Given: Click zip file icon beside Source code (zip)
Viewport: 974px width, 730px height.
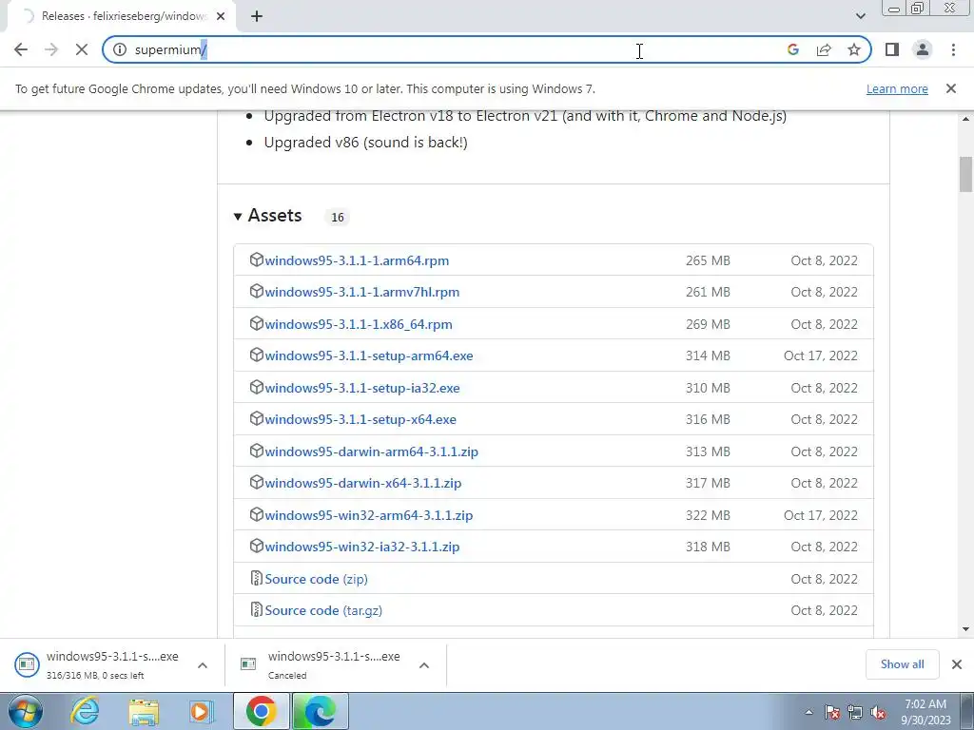Looking at the screenshot, I should (x=256, y=578).
